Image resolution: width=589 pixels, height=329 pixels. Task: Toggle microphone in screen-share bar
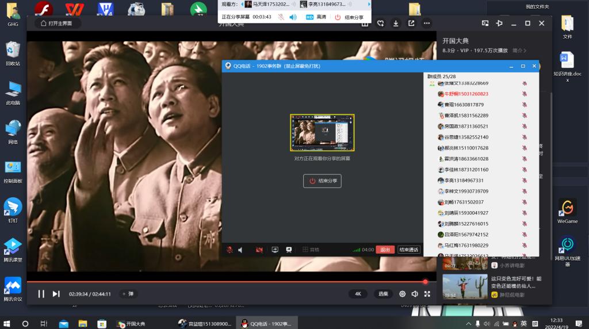[x=281, y=17]
